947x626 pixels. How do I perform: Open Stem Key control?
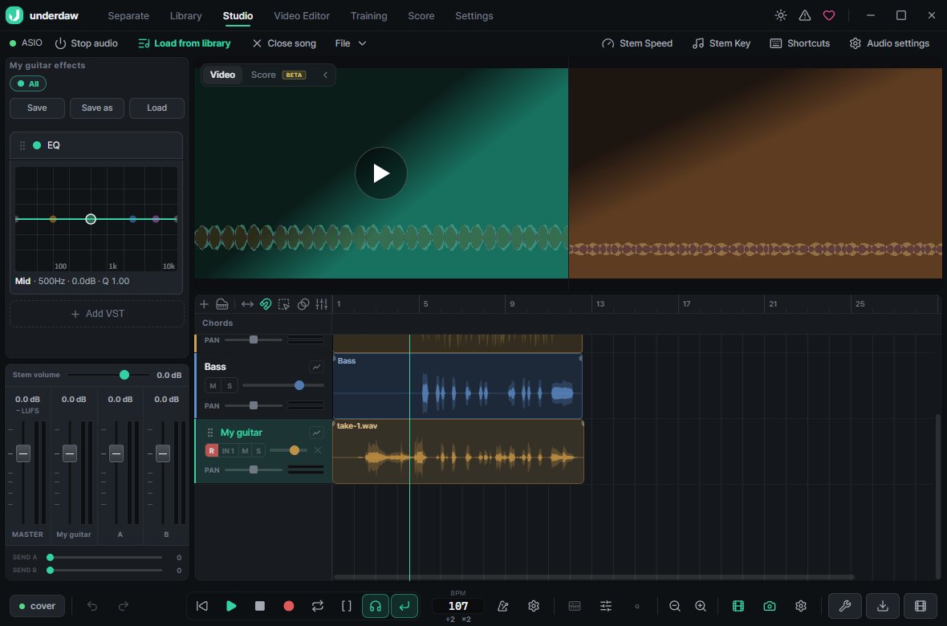point(721,43)
